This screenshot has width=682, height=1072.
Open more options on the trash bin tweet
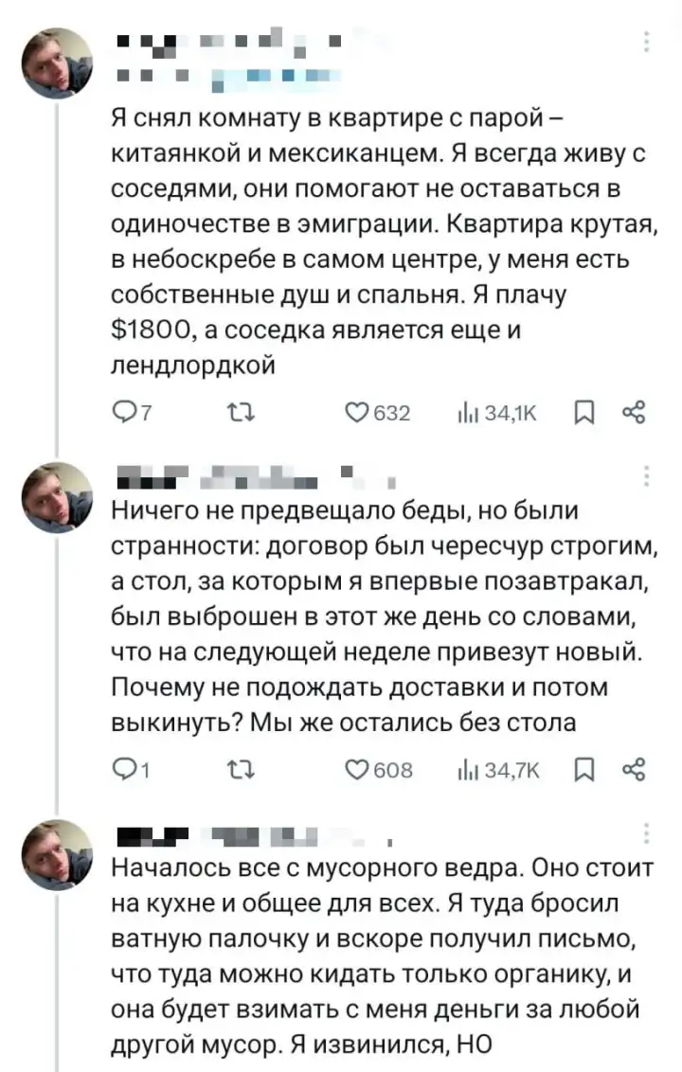point(646,833)
